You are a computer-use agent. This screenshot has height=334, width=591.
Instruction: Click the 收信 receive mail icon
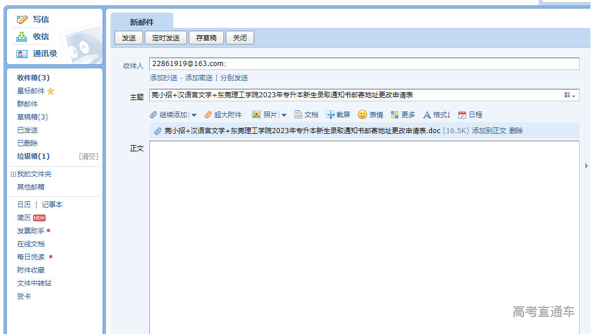(x=22, y=36)
